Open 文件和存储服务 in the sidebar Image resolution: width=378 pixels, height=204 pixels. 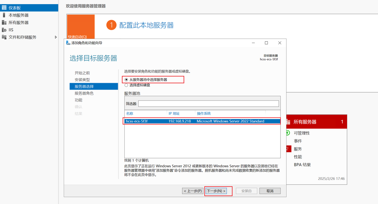click(22, 37)
